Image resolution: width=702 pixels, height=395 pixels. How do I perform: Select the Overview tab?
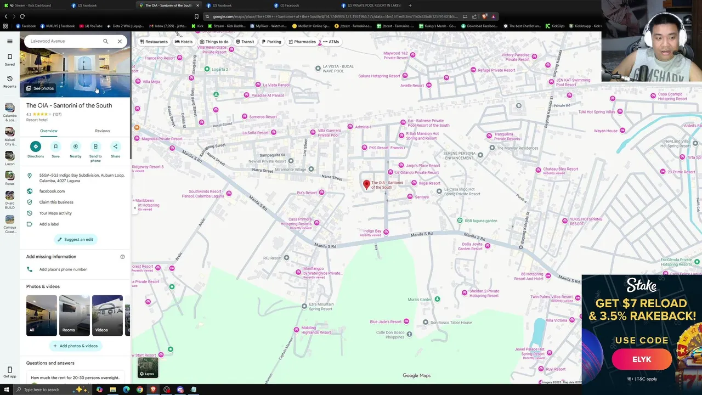[x=48, y=131]
